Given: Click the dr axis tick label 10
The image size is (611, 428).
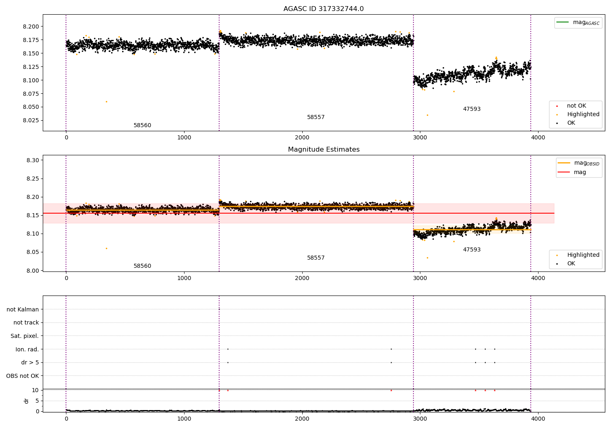Looking at the screenshot, I should 35,390.
